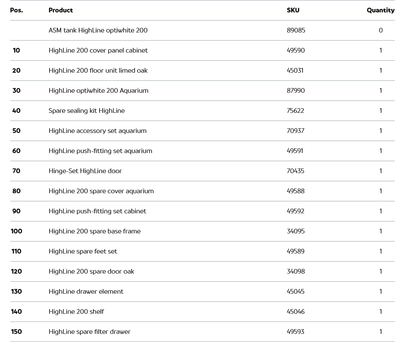Click the Product column header

pos(61,10)
